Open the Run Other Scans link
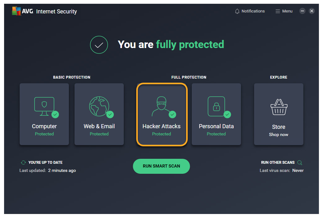 pyautogui.click(x=277, y=163)
